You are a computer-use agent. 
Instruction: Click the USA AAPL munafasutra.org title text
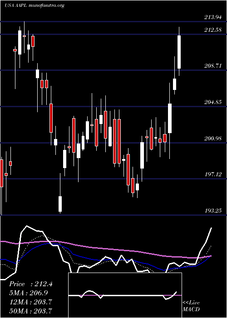click(35, 5)
